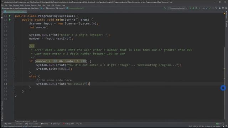Click the yellow inspection indicator at editor top-right

224,14
